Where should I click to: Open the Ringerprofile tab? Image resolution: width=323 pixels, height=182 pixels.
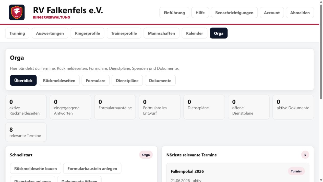click(x=87, y=33)
